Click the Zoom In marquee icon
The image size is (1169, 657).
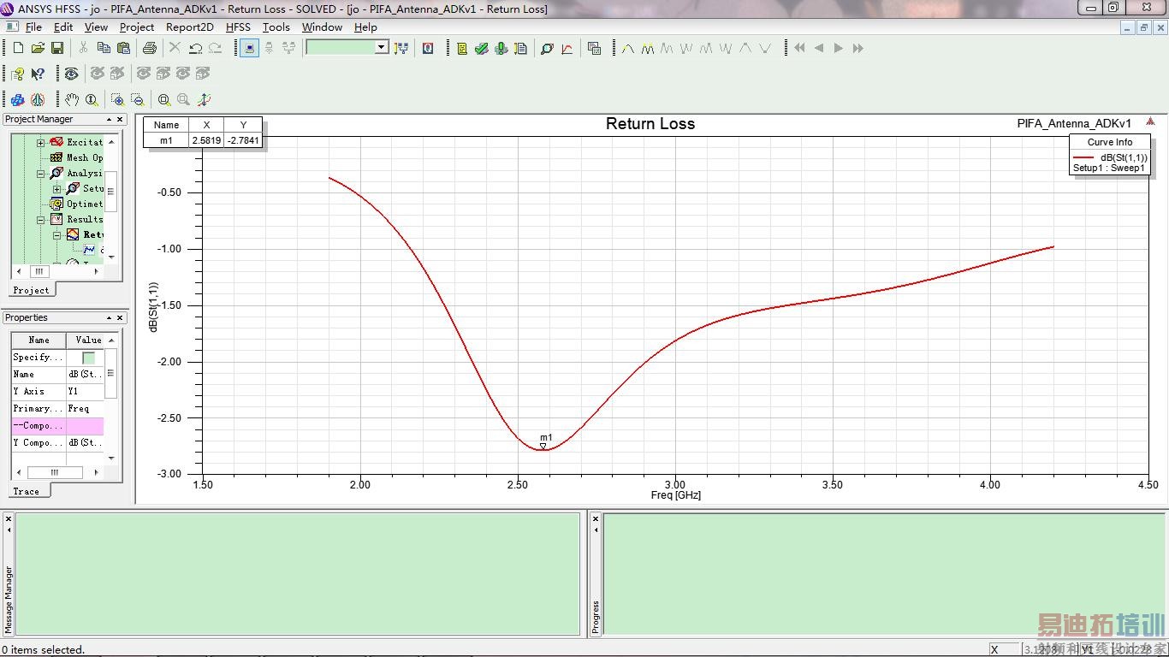pos(117,99)
